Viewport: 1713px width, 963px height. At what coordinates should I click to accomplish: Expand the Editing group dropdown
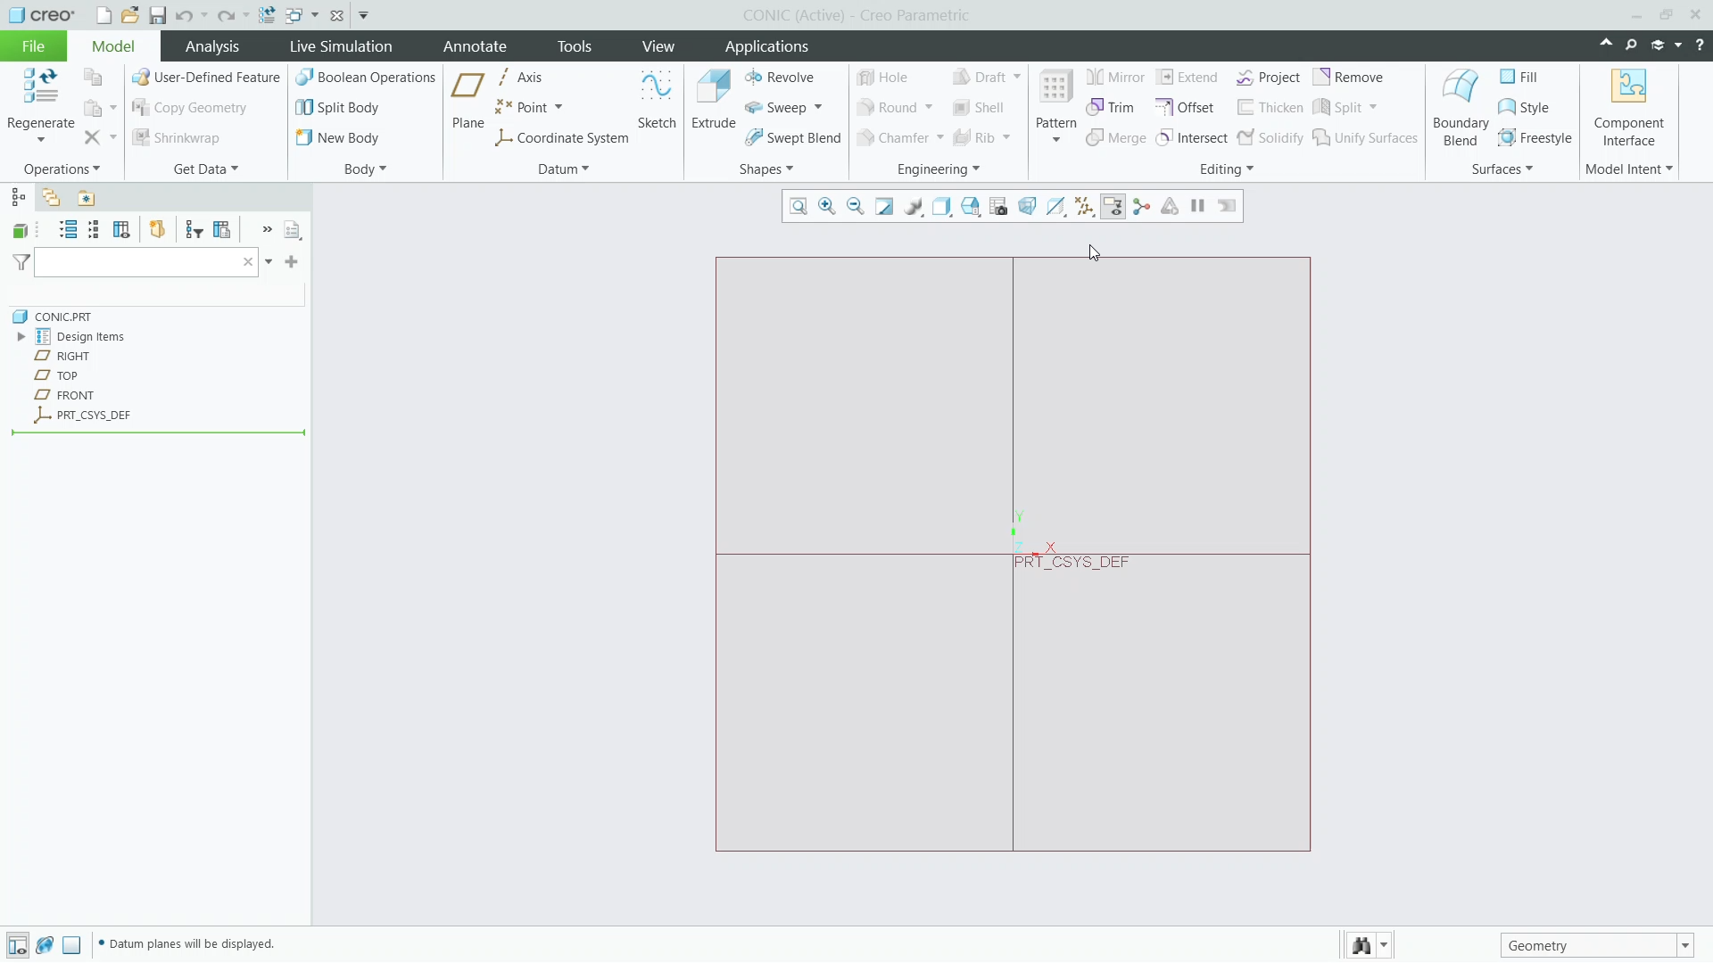click(1227, 169)
